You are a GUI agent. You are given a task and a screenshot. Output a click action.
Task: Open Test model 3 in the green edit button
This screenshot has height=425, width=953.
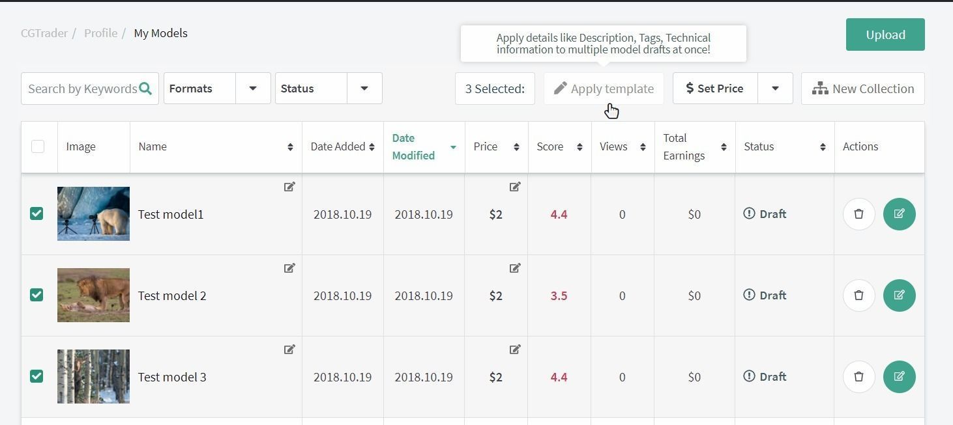(x=899, y=376)
